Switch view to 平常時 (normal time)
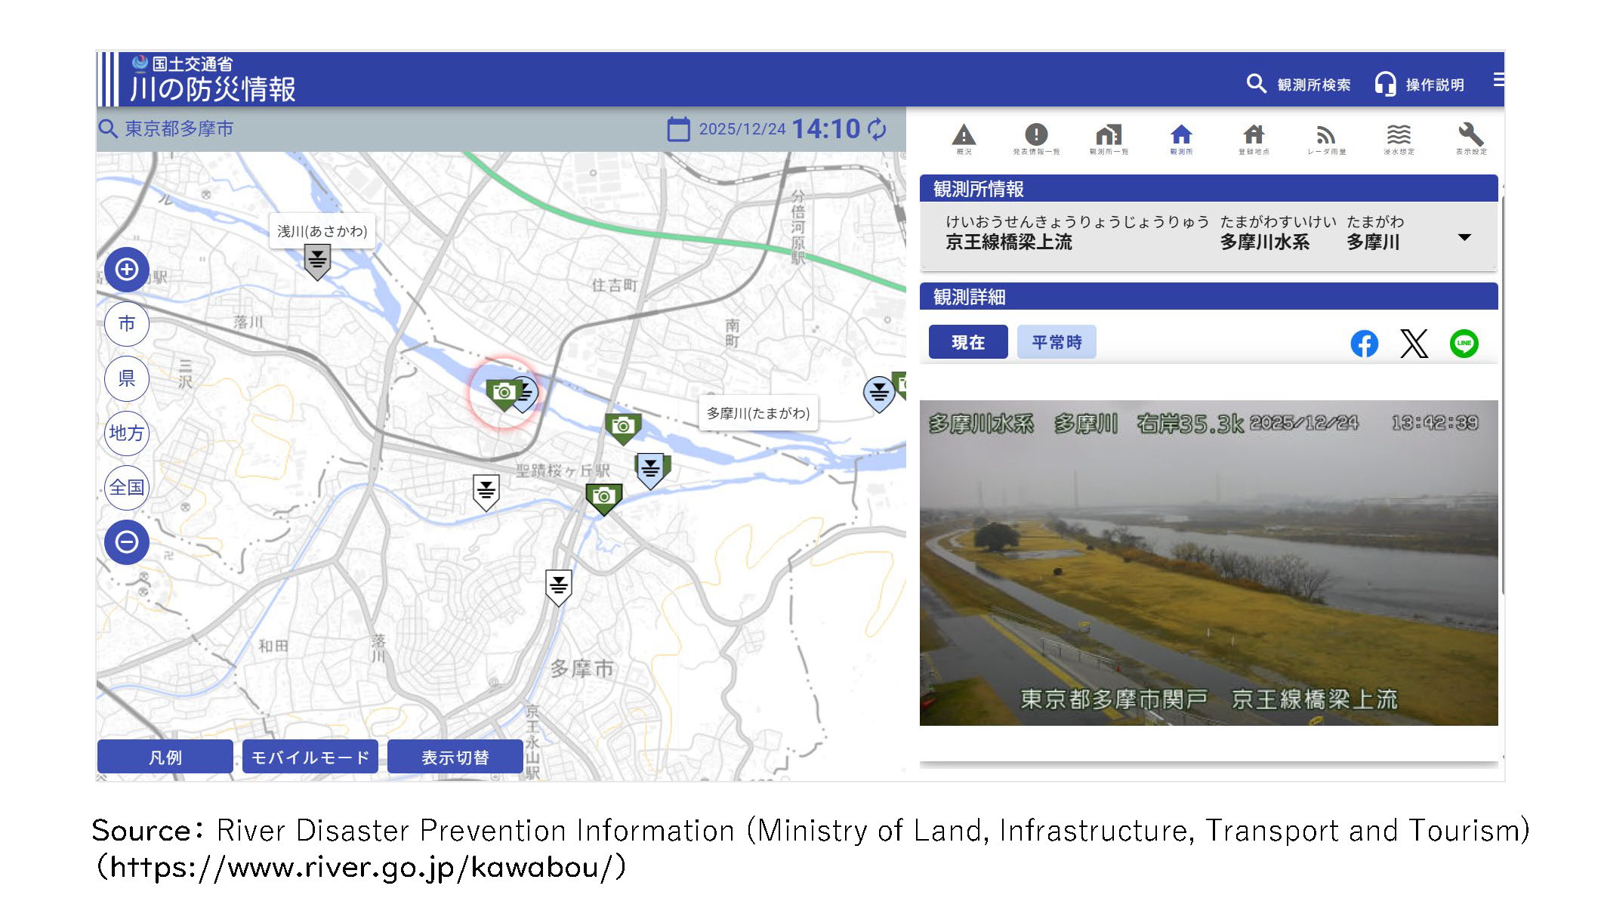 (1056, 342)
